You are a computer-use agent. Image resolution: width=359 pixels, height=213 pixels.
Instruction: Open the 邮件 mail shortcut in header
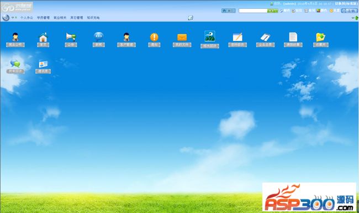[x=285, y=11]
